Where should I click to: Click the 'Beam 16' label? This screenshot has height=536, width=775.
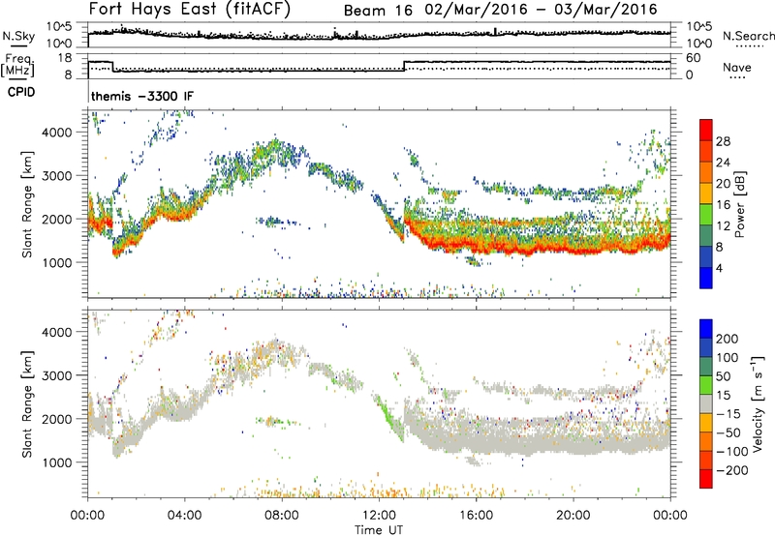(x=378, y=11)
